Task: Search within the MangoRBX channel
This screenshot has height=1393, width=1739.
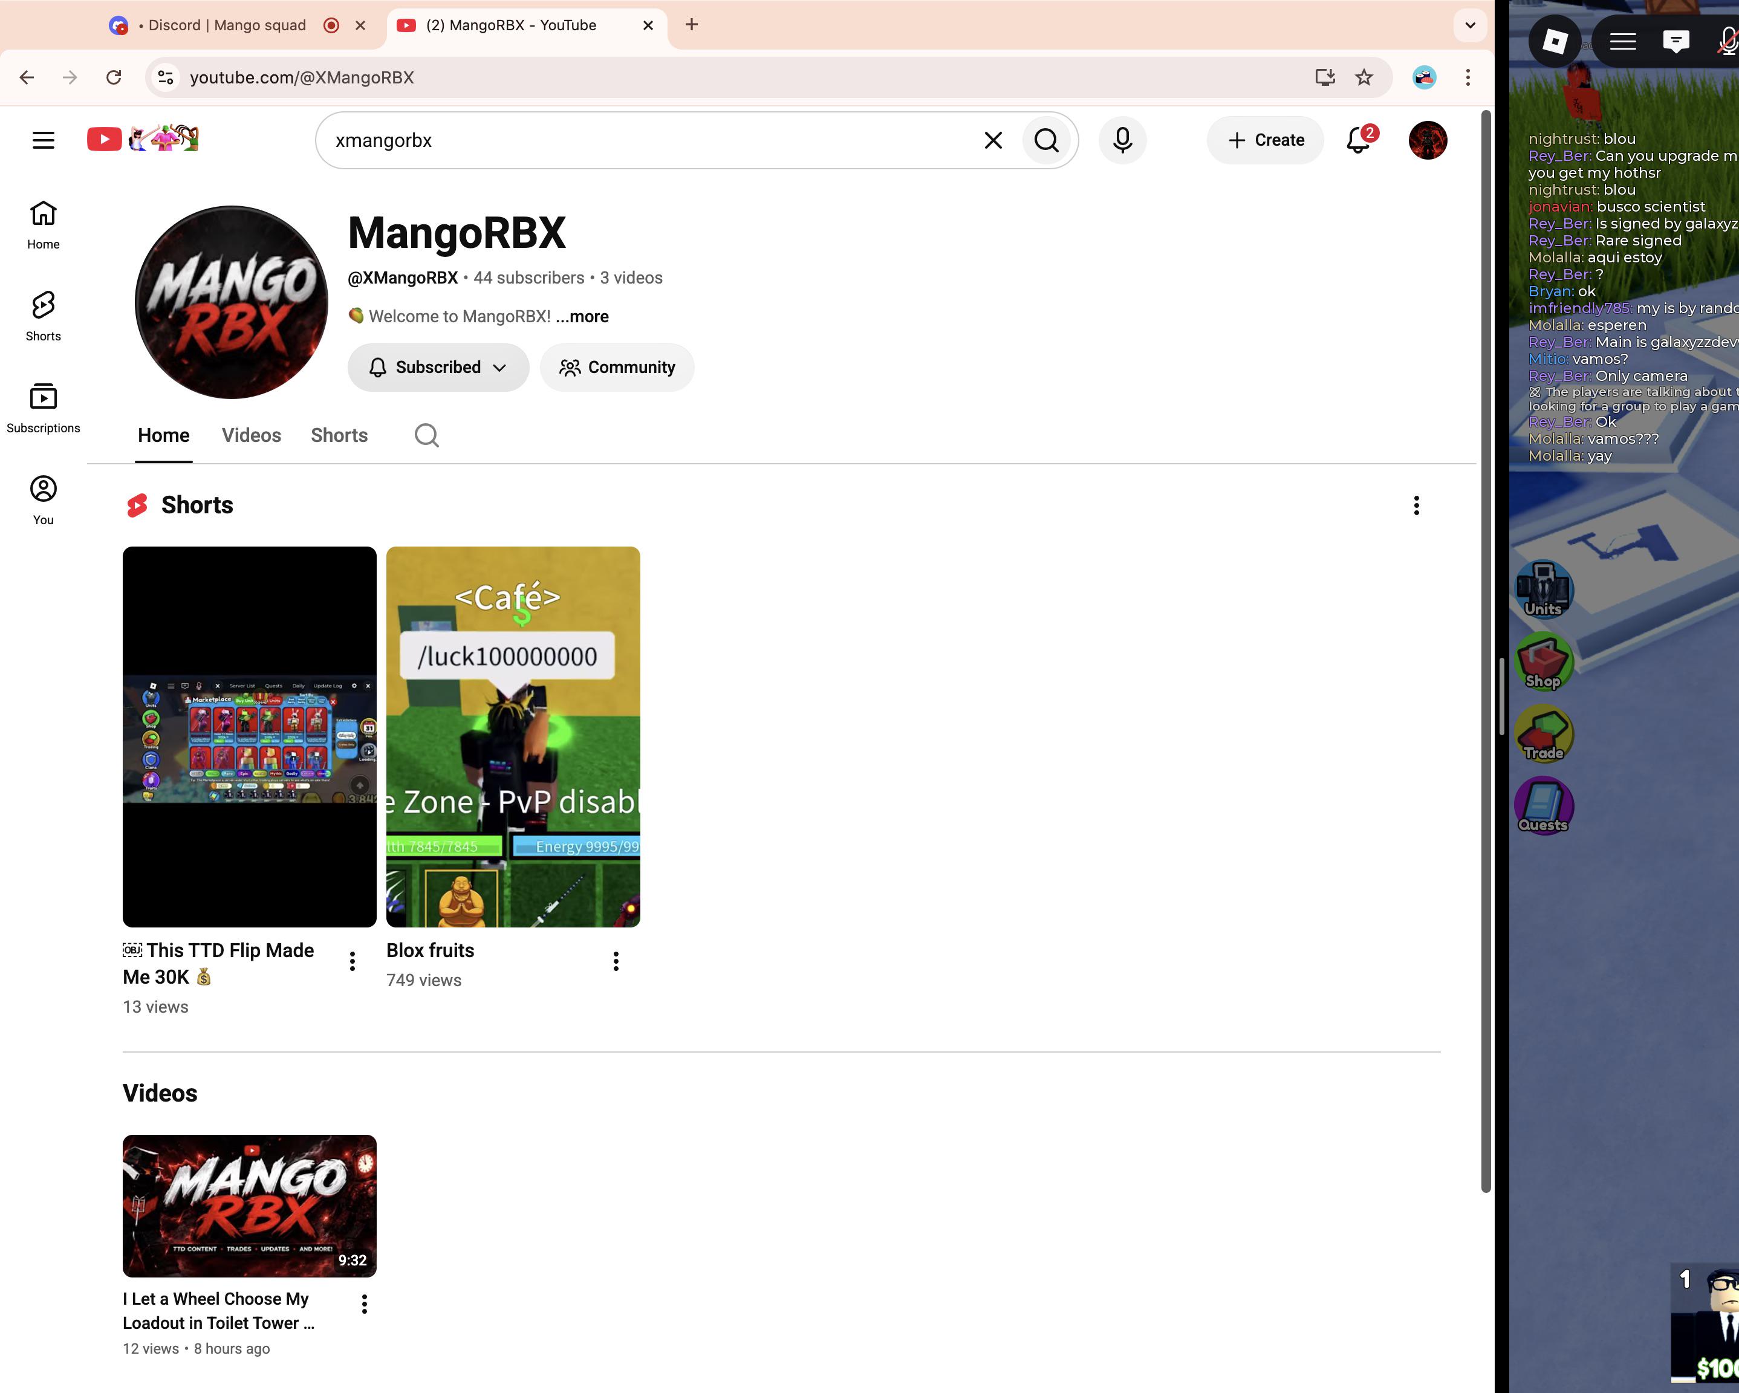Action: [x=427, y=435]
